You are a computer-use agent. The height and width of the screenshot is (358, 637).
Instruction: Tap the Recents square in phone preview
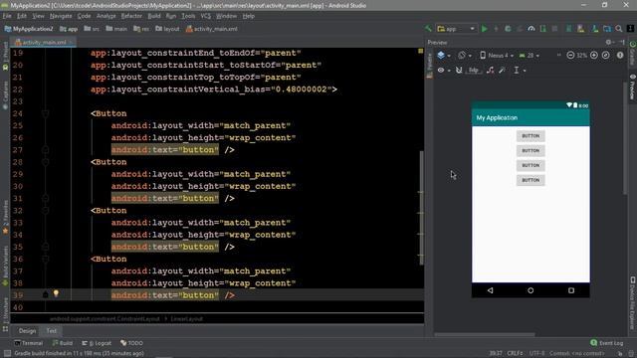[x=571, y=290]
